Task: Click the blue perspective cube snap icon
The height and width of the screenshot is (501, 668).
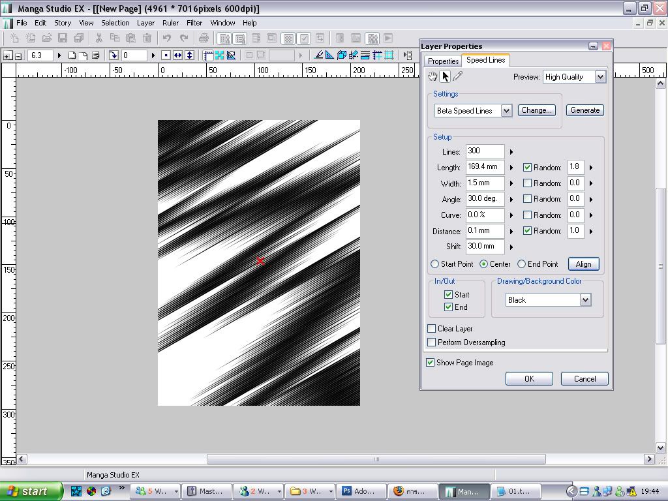Action: pyautogui.click(x=341, y=55)
